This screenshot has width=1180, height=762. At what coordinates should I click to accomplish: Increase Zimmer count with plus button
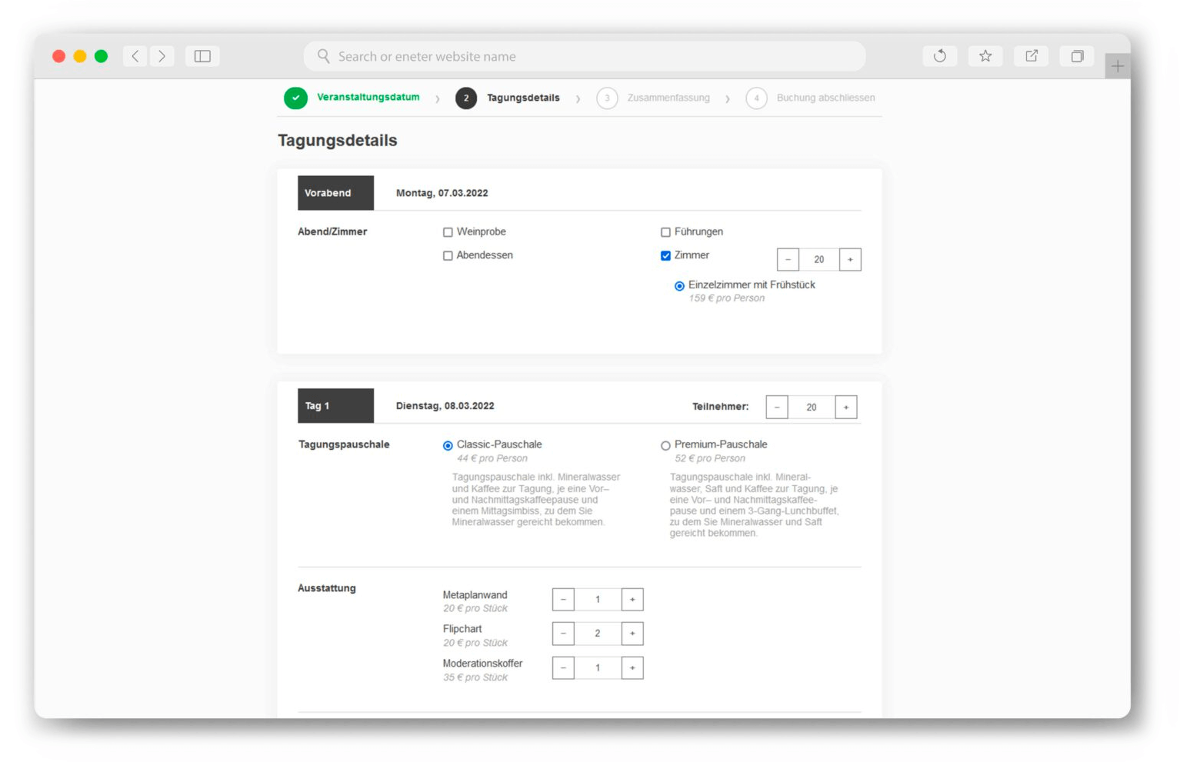coord(849,260)
